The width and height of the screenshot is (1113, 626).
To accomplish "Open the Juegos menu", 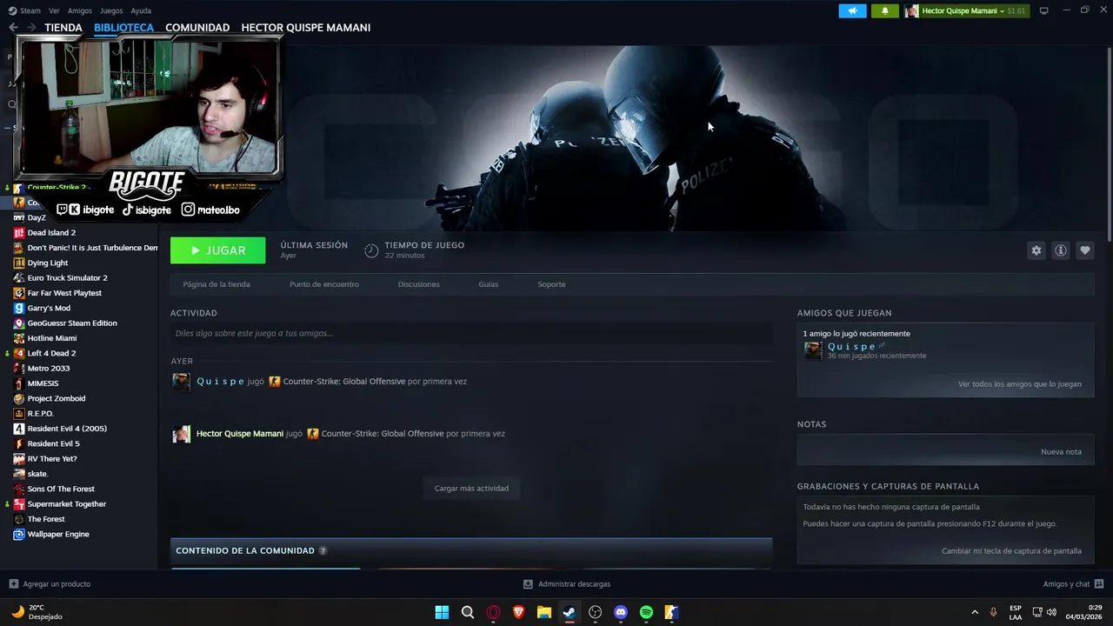I will (111, 10).
